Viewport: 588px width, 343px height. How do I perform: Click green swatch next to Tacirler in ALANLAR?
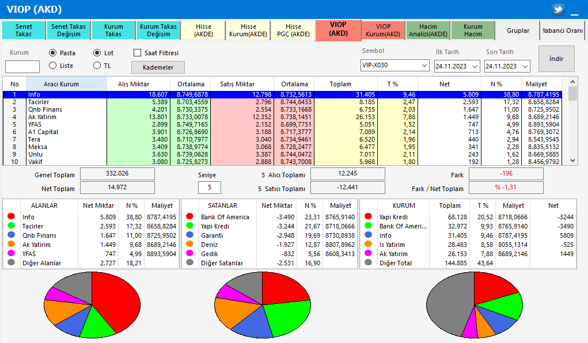coord(11,225)
